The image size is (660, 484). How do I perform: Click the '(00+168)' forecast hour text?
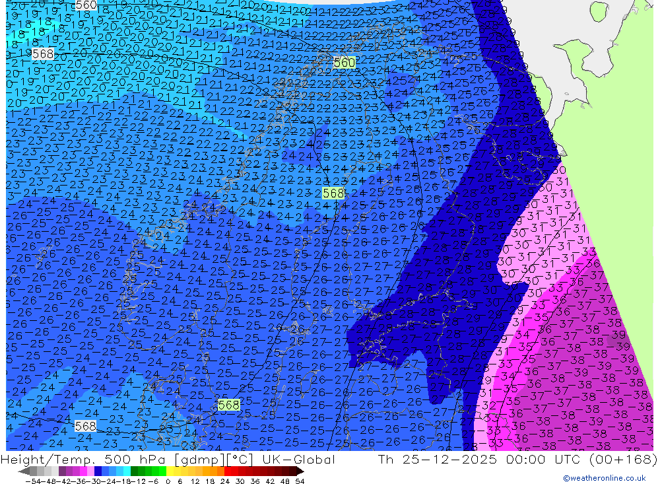point(623,459)
